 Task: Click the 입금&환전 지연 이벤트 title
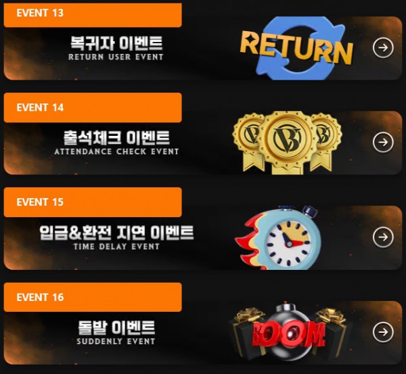116,233
